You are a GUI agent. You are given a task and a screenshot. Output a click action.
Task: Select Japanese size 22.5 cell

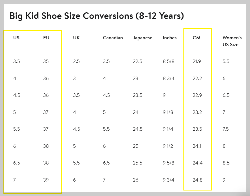tap(137, 61)
